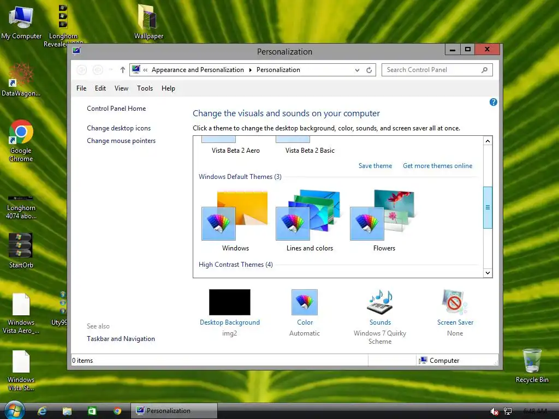Open Longhorn Revealed desktop icon
This screenshot has height=419, width=559.
coord(63,25)
